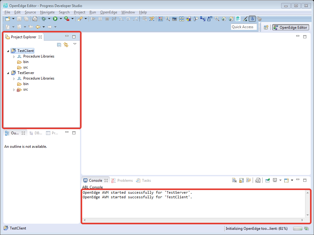Switch to the Tasks tab
Image resolution: width=314 pixels, height=235 pixels.
pos(144,181)
